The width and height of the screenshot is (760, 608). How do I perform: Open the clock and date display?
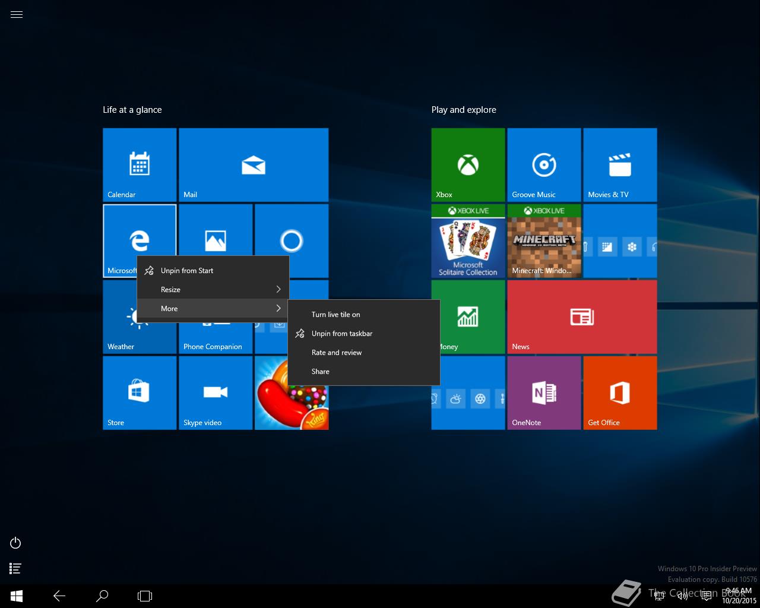tap(739, 596)
